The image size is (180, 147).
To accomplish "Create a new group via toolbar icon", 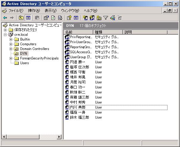I will click(x=92, y=18).
